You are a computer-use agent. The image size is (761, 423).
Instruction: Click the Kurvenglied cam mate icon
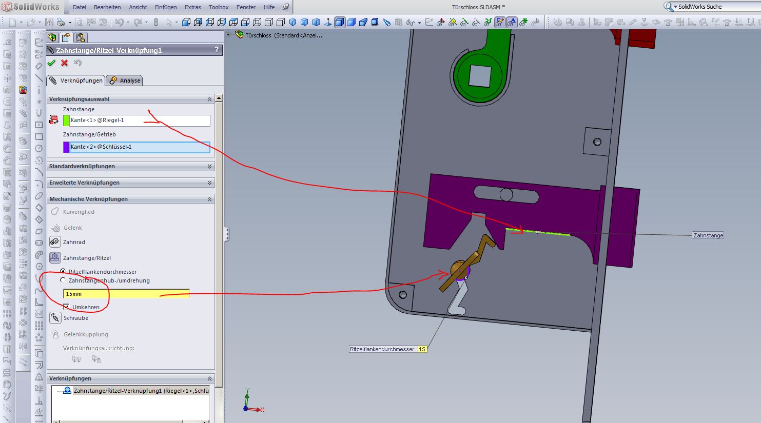(55, 212)
